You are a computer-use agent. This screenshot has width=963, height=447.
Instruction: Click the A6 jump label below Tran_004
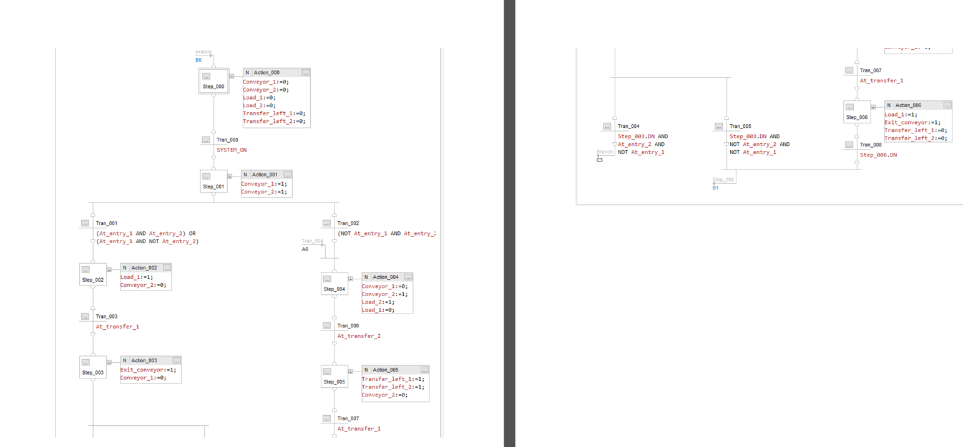[304, 249]
